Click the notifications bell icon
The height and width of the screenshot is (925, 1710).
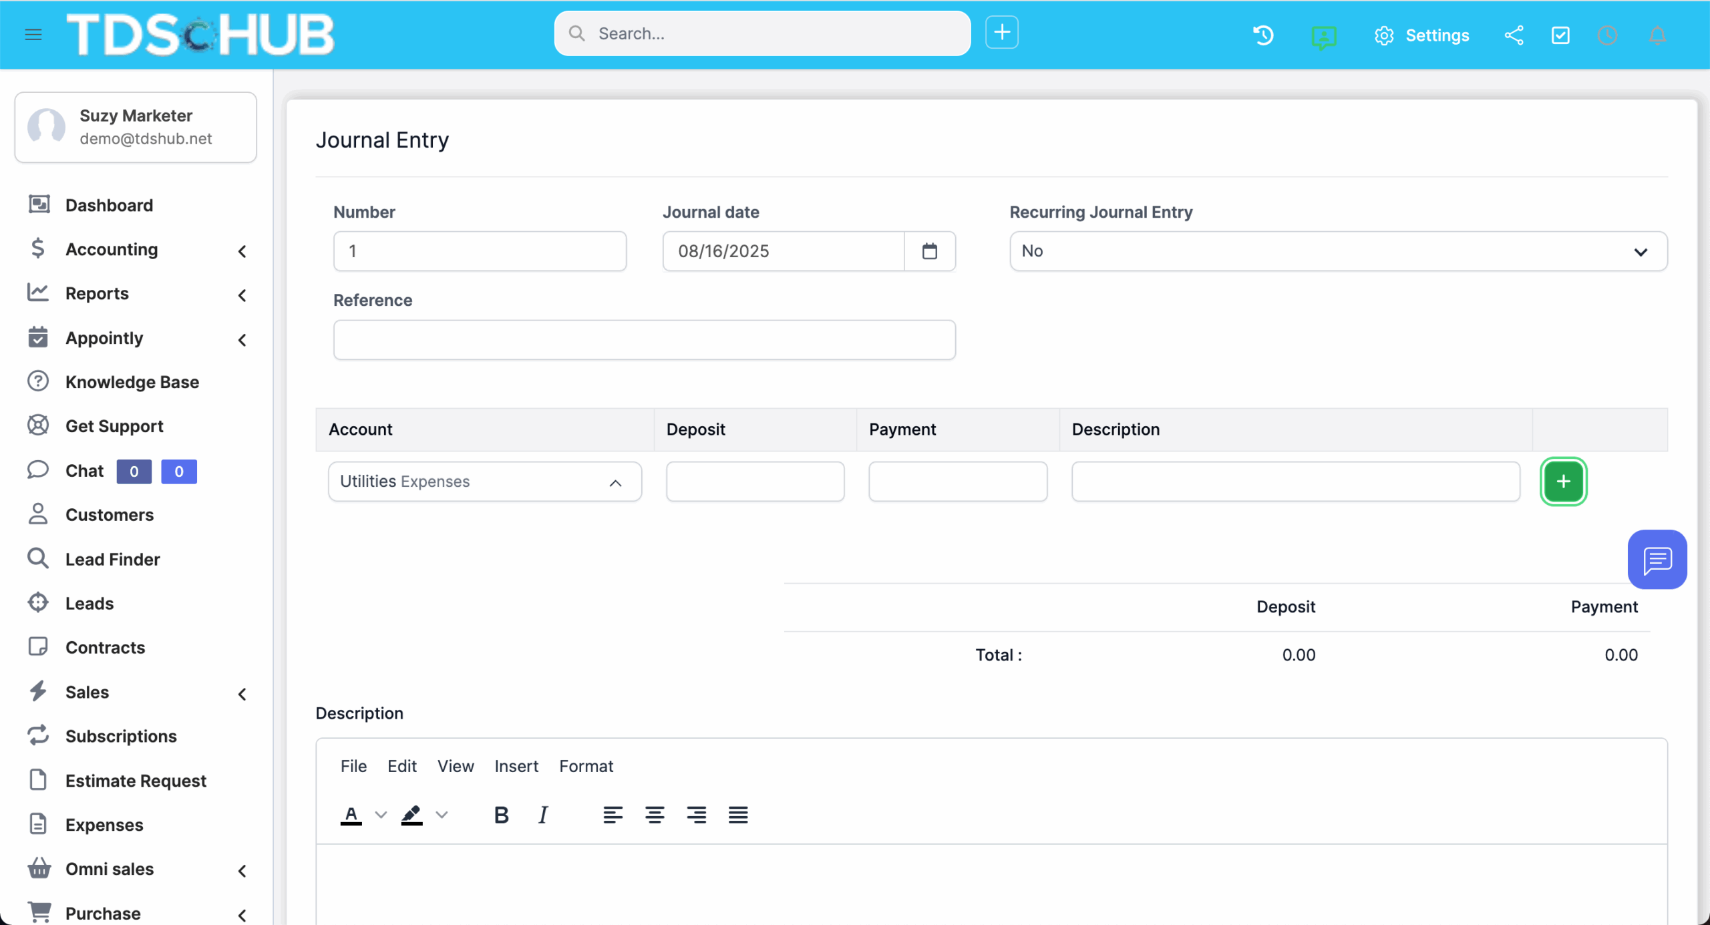[1657, 35]
